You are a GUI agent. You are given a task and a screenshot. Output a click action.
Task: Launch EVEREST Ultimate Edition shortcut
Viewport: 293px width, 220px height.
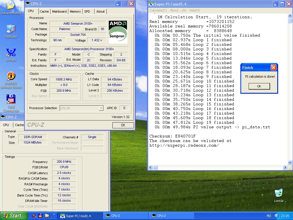(x=11, y=76)
